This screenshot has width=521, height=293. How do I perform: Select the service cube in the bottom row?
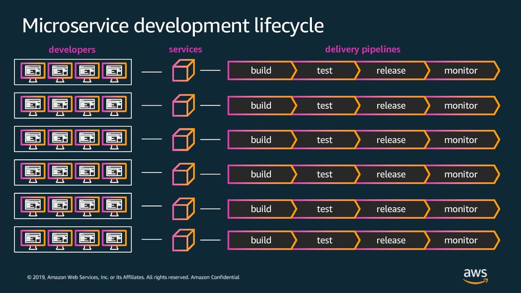(x=183, y=240)
